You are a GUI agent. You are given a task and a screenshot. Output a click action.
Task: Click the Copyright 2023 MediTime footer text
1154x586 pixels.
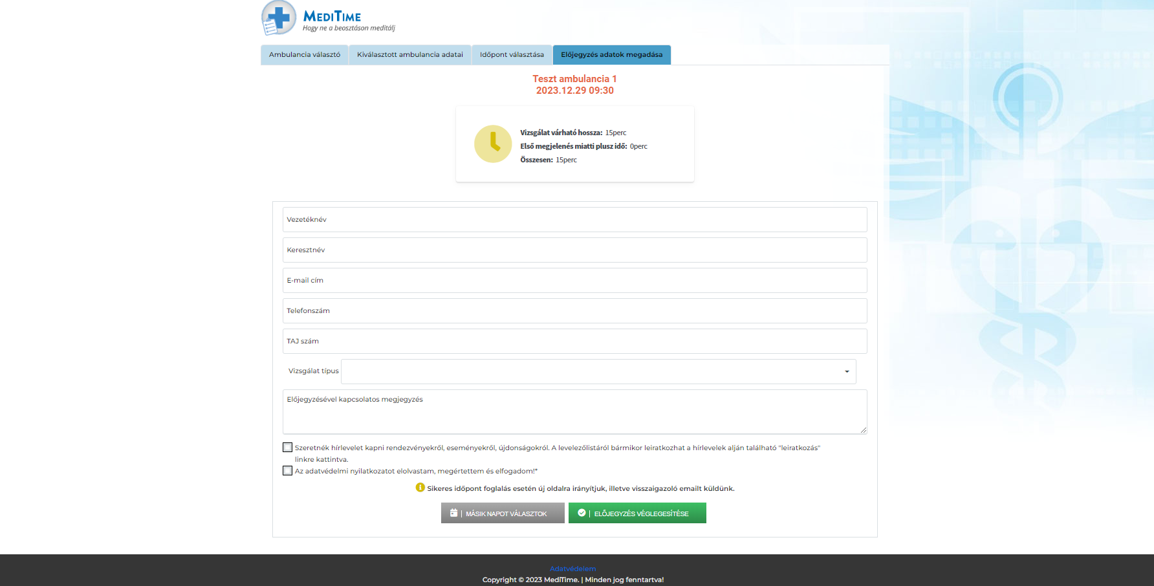[573, 580]
